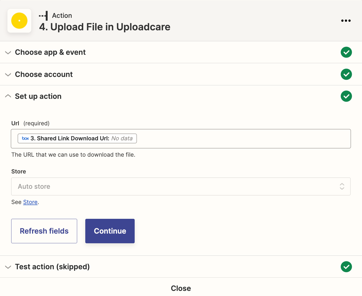Click the green checkmark for Choose app & event

[x=346, y=52]
